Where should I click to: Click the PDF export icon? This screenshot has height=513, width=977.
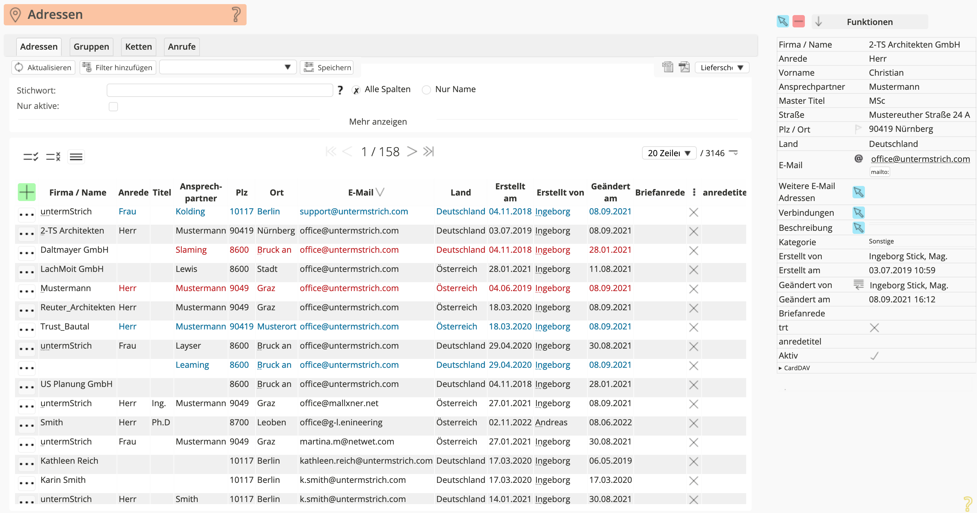click(x=684, y=67)
